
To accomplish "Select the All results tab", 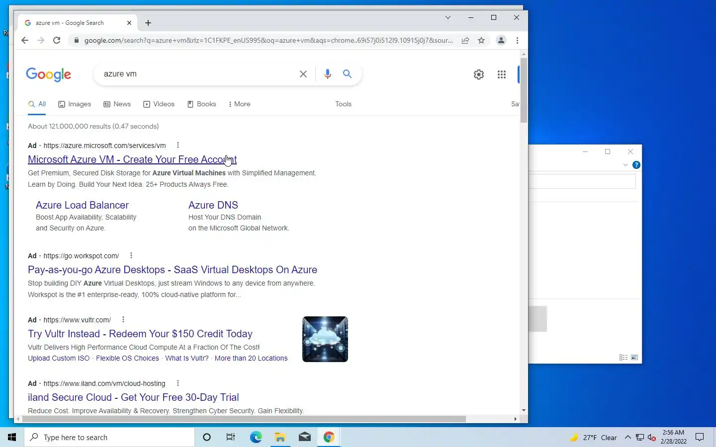I will (x=37, y=104).
